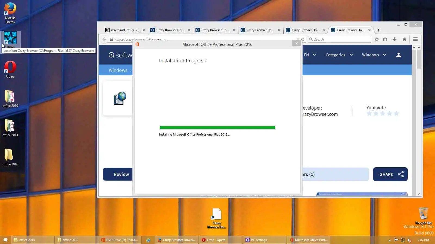This screenshot has height=244, width=435.
Task: Expand the Categories dropdown
Action: click(x=339, y=55)
